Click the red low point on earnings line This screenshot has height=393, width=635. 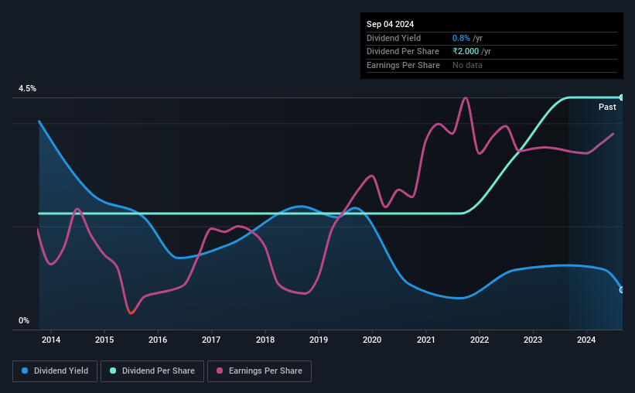coord(131,312)
